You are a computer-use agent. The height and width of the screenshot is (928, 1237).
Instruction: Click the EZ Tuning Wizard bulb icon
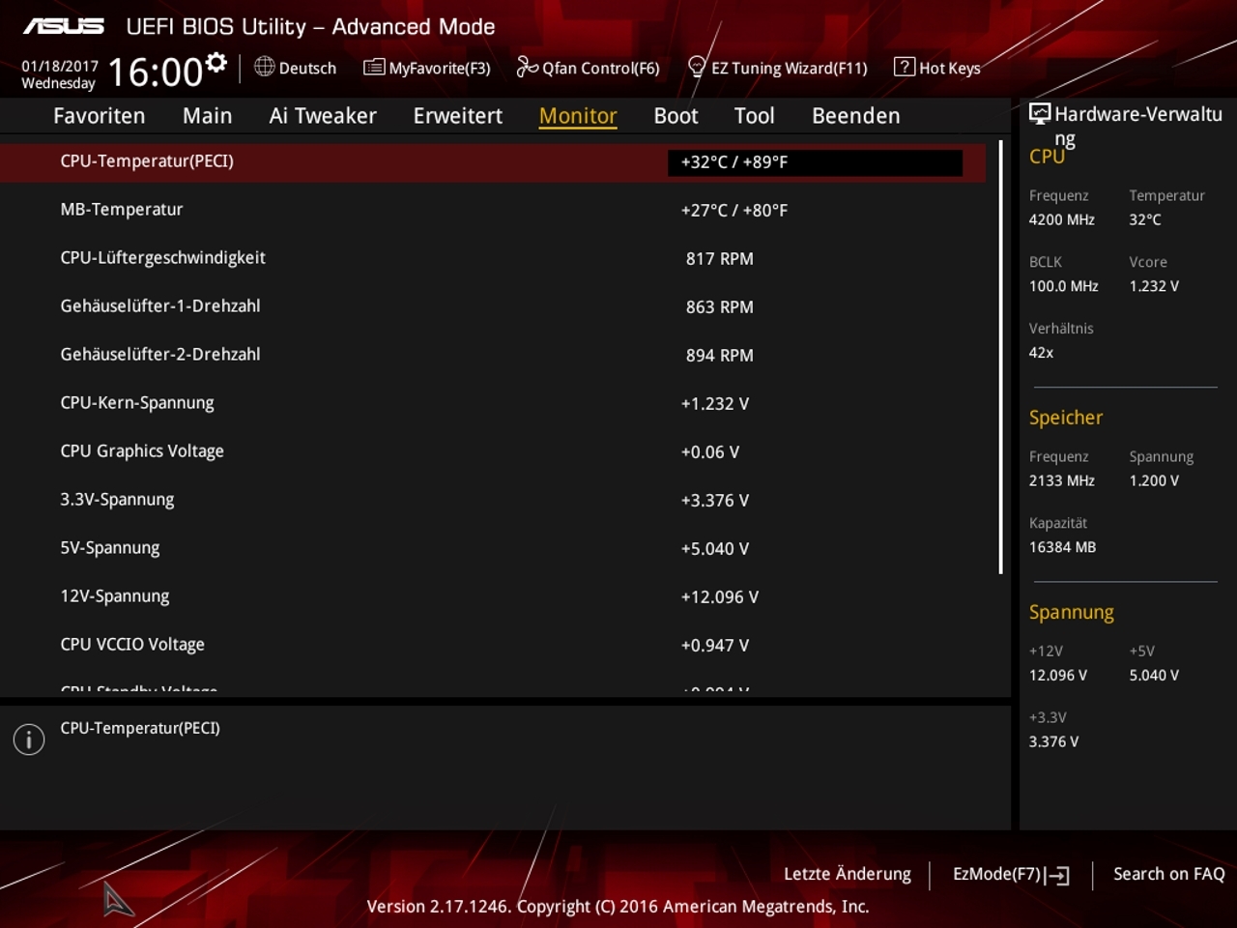point(697,67)
